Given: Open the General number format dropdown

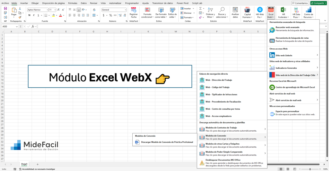Looking at the screenshot, I should tap(125, 10).
